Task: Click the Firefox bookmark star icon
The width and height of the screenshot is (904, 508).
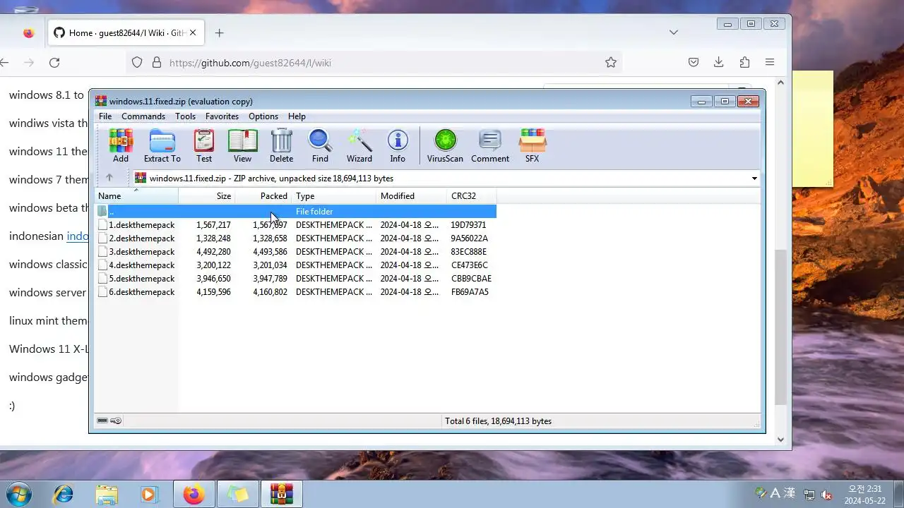Action: [611, 63]
